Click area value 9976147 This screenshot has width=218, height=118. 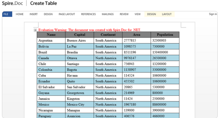(130, 58)
